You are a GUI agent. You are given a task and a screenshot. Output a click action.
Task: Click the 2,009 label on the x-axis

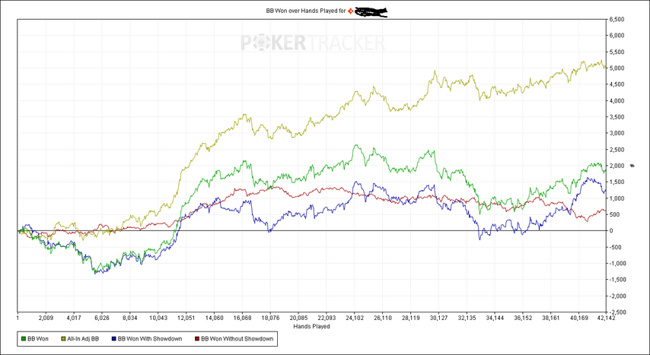pos(45,319)
